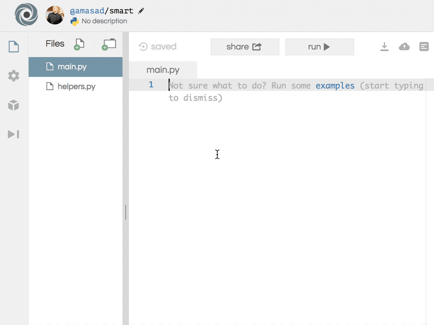Open Settings gear in sidebar
This screenshot has height=325, width=434.
(x=14, y=76)
